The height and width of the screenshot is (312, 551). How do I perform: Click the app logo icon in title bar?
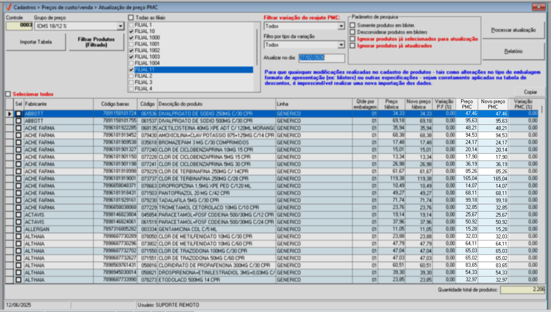point(9,7)
